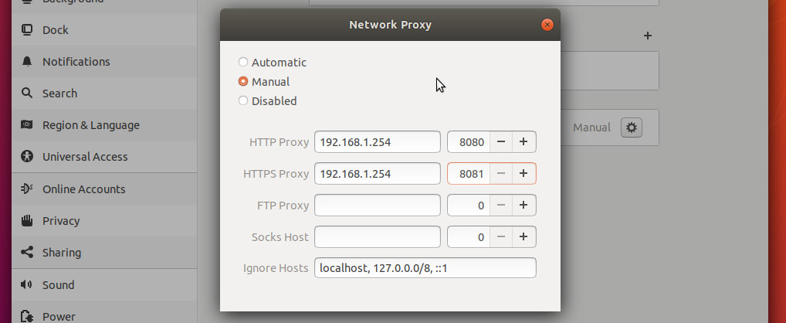The height and width of the screenshot is (323, 786).
Task: Click the Notifications bell icon
Action: click(26, 62)
